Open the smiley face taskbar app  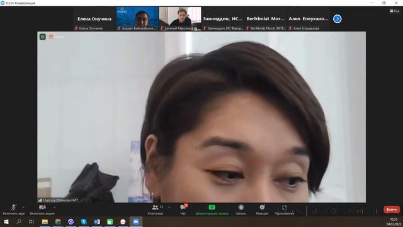tap(123, 221)
